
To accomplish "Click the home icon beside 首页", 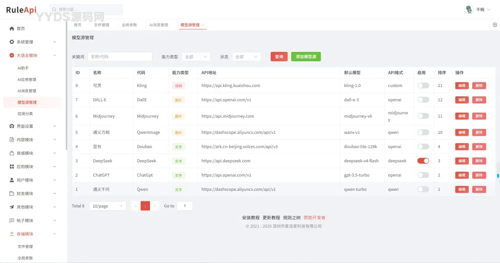I will click(x=12, y=28).
